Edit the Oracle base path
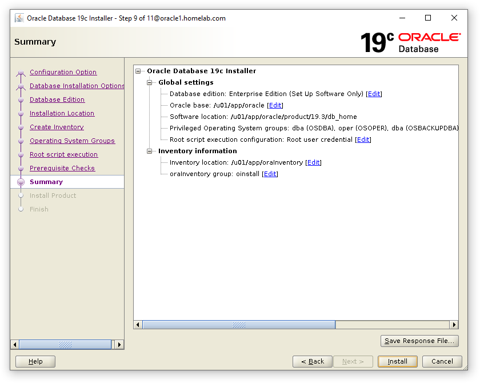This screenshot has width=480, height=383. coord(275,105)
